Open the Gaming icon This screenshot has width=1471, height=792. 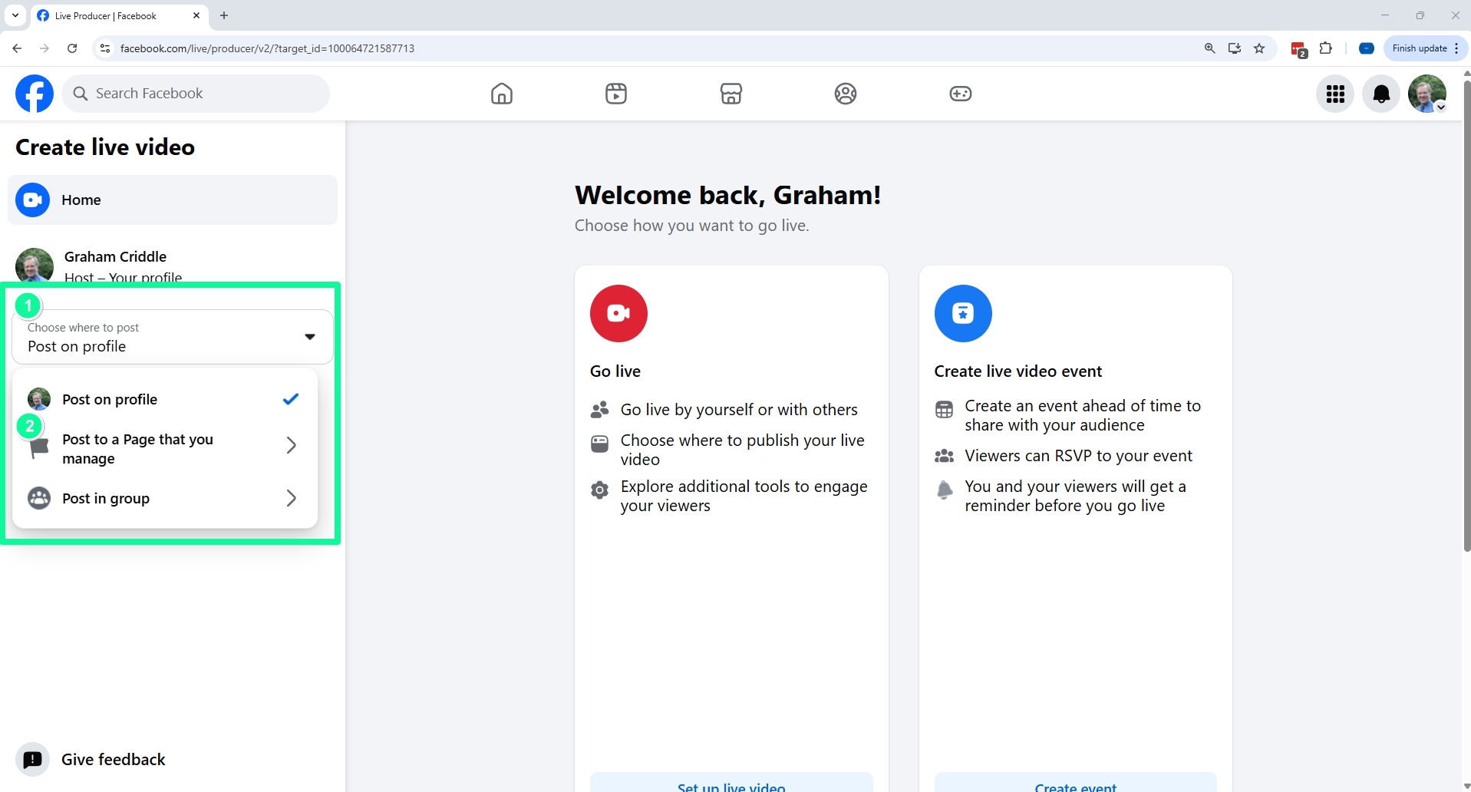961,94
